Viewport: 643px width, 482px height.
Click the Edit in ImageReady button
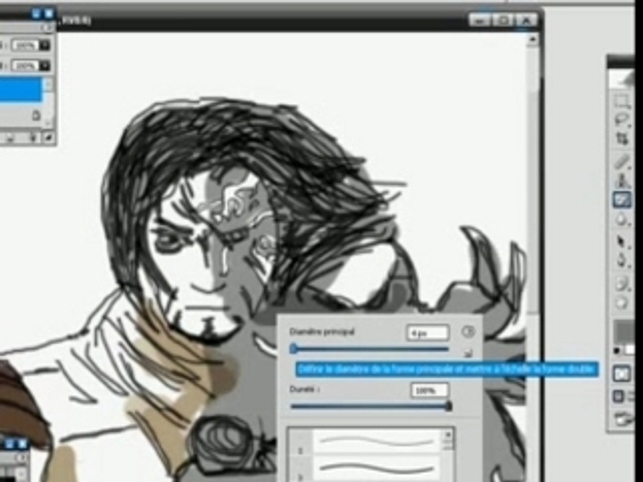[x=624, y=419]
